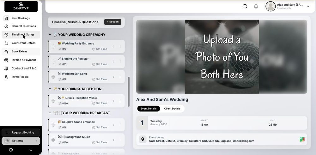Set Time for Couple's Grand Entrance
Screen dimensions: 316x155
click(x=100, y=128)
